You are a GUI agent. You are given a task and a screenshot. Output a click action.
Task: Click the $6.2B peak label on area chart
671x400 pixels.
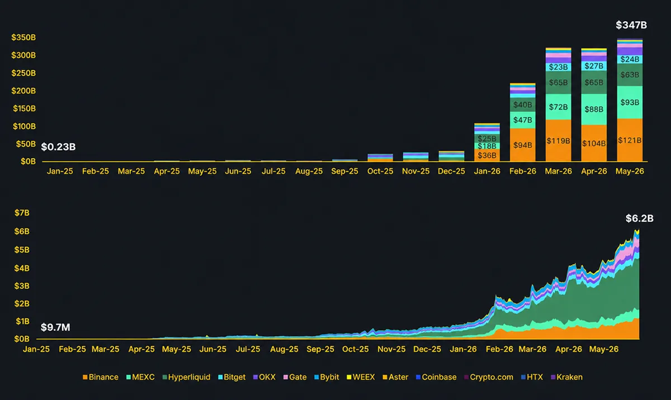(x=640, y=218)
